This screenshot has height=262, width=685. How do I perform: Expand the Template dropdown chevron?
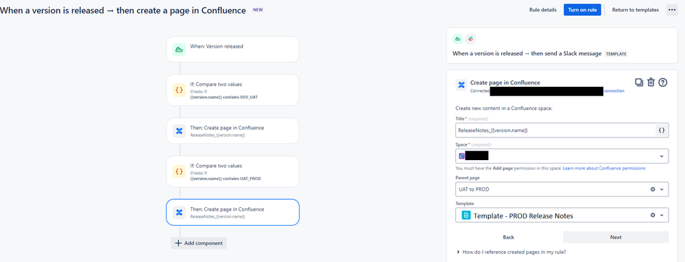coord(662,215)
